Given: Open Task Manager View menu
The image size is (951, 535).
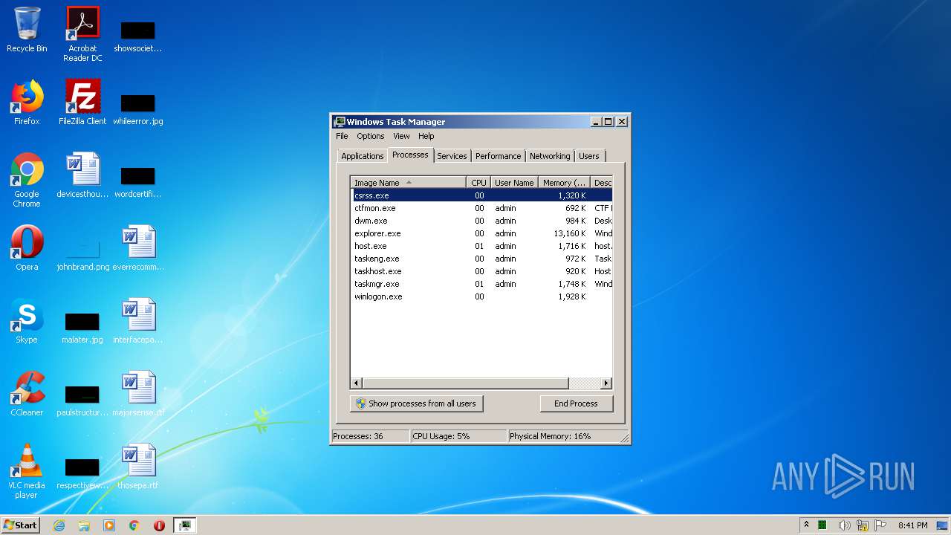Looking at the screenshot, I should [401, 136].
